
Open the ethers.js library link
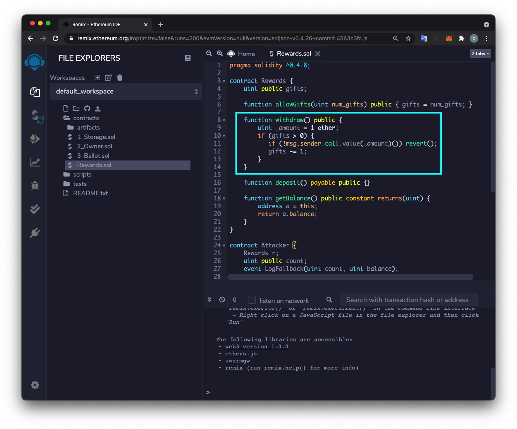(x=241, y=354)
